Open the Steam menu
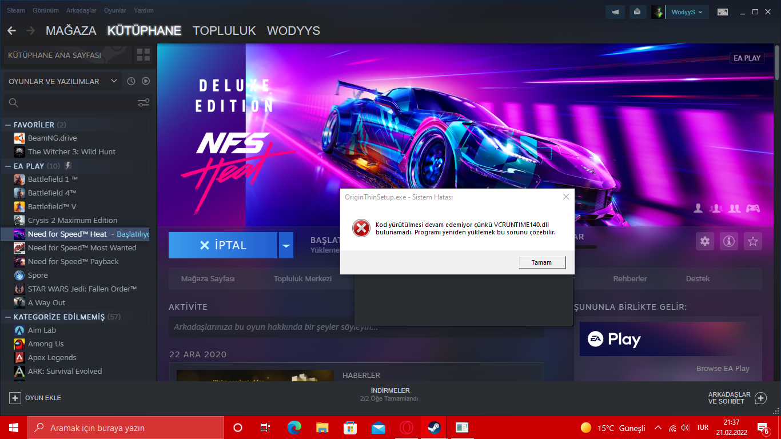Image resolution: width=781 pixels, height=439 pixels. 16,10
